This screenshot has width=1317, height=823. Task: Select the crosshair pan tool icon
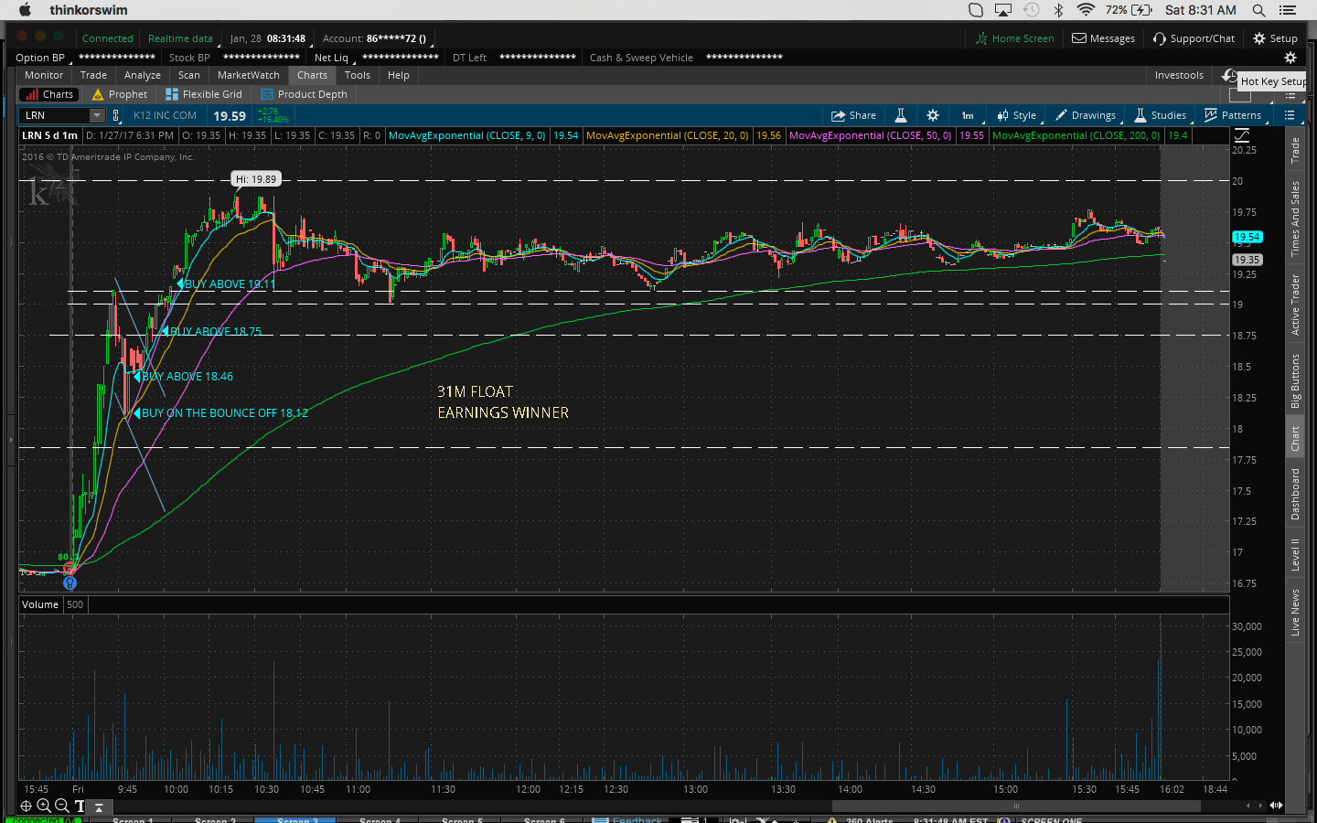click(26, 806)
